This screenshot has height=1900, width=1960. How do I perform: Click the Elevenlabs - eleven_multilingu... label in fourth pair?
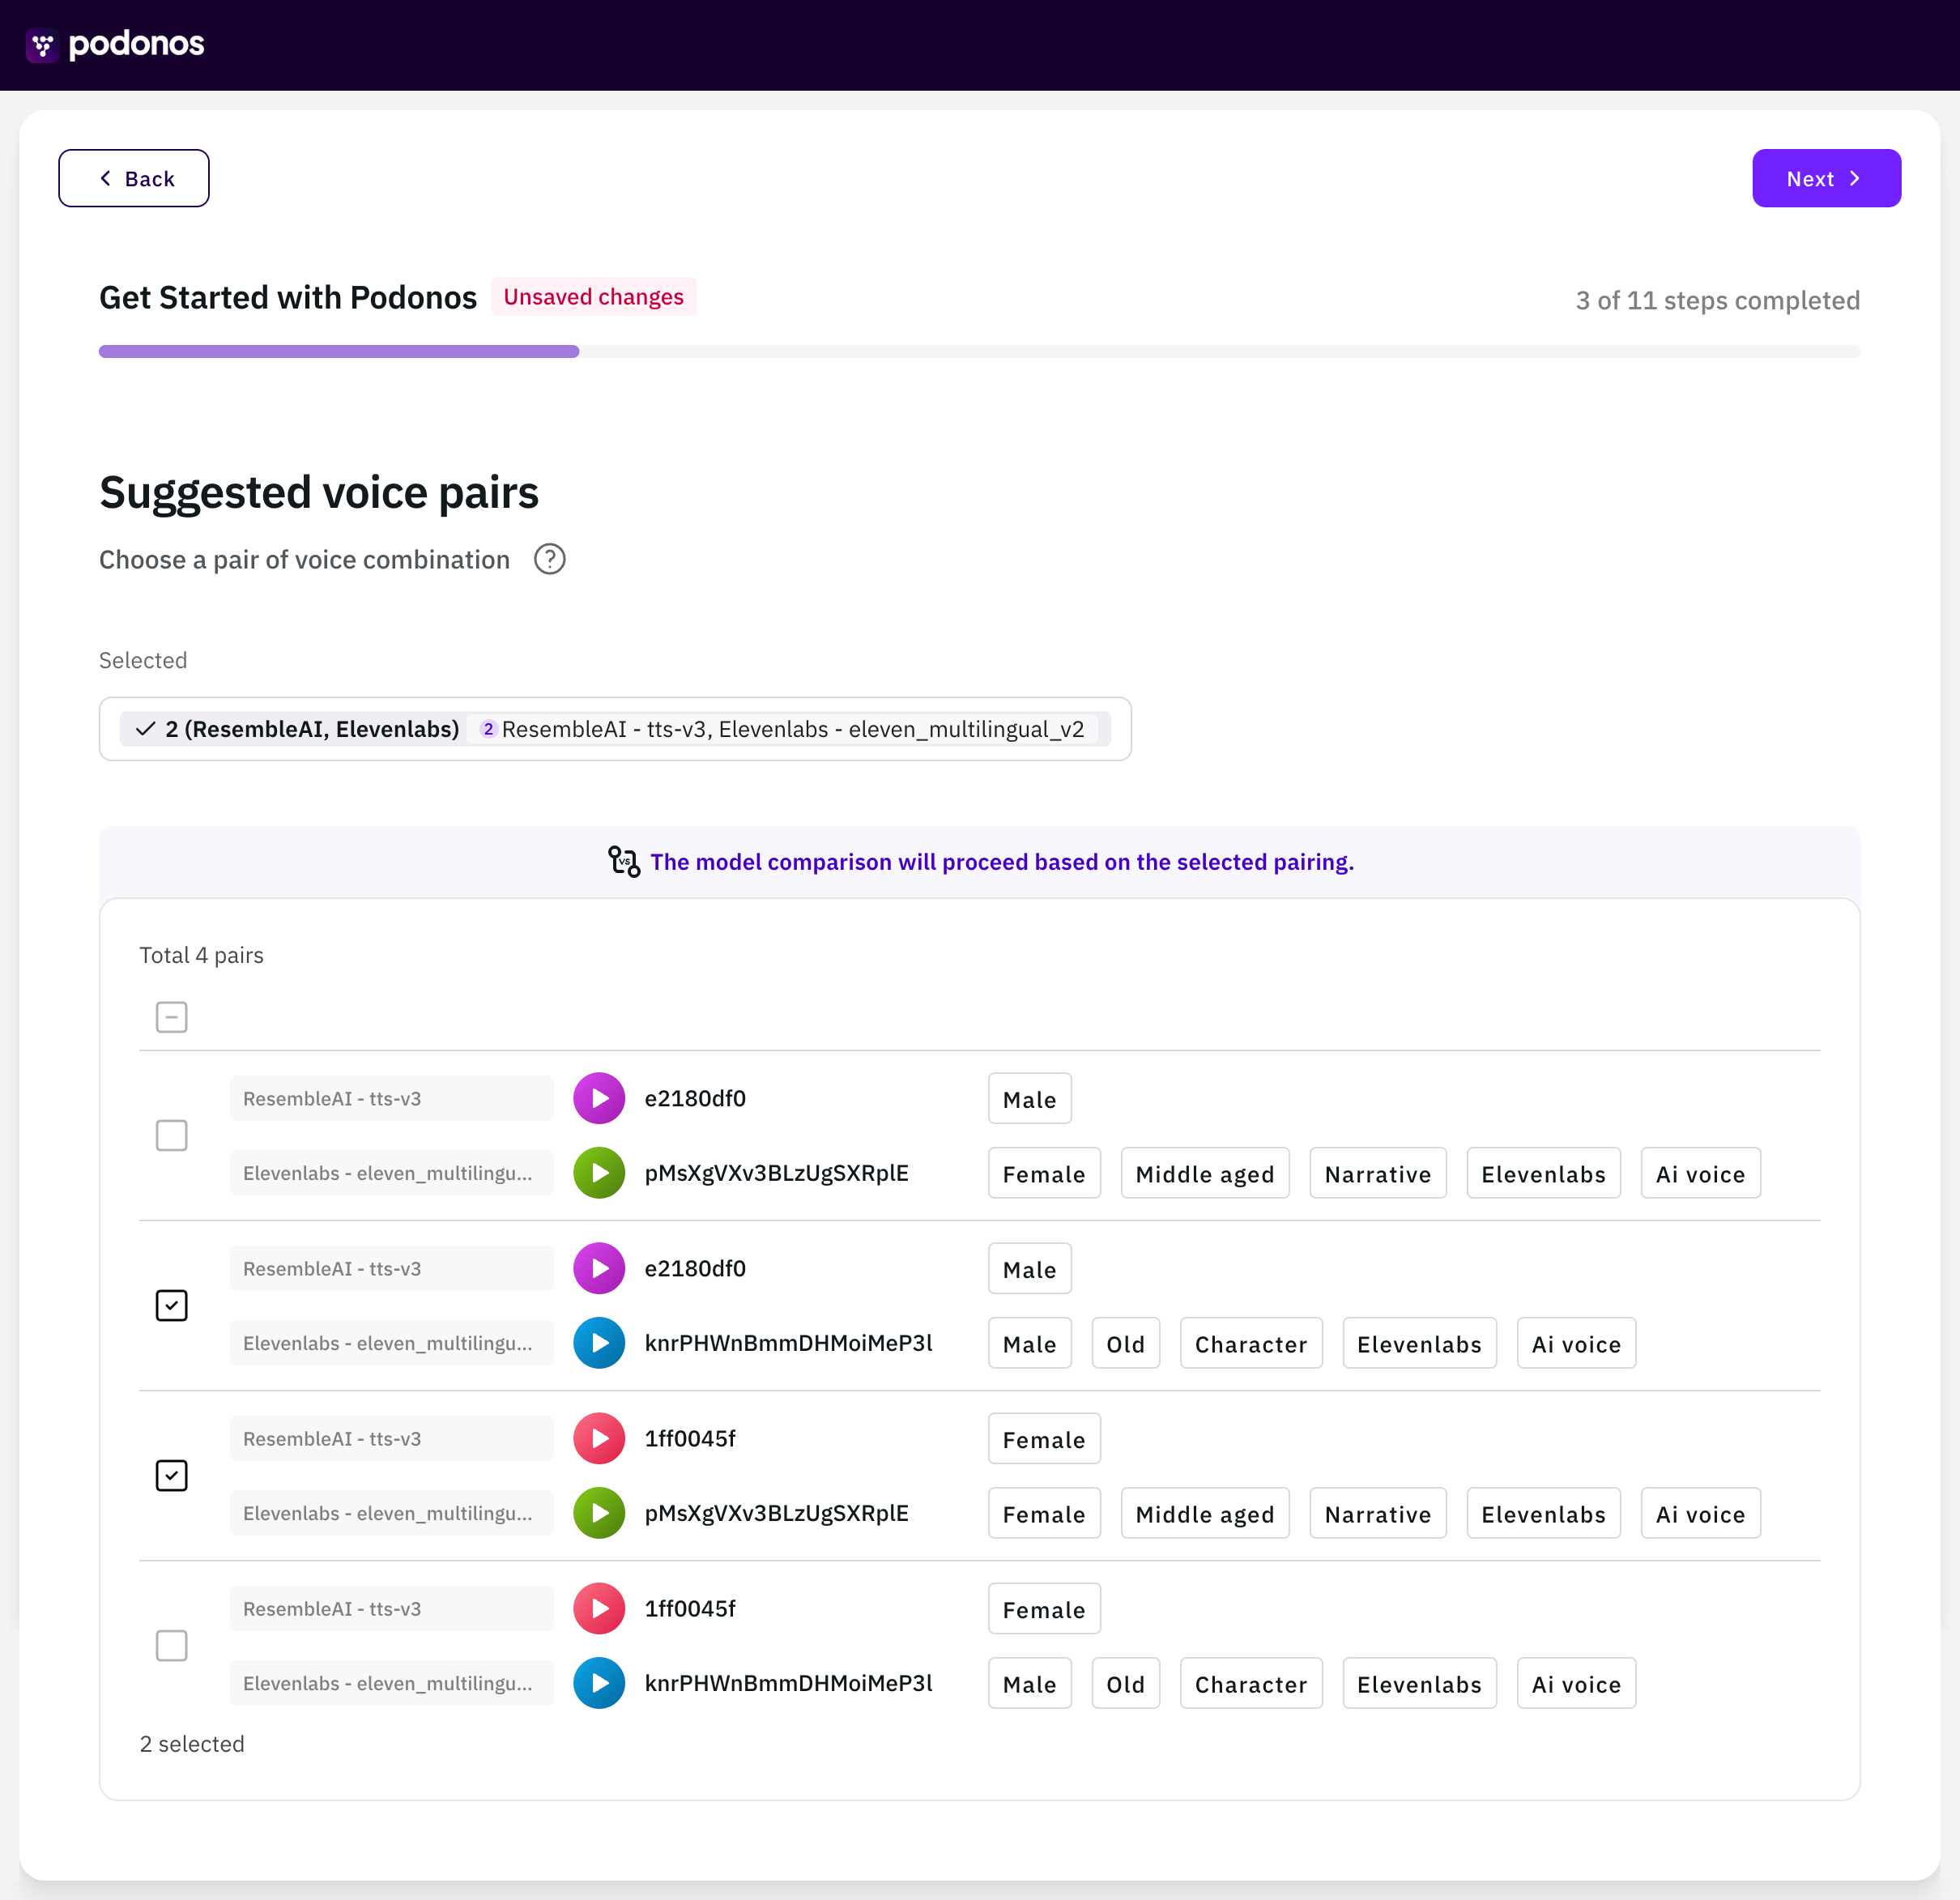(392, 1683)
